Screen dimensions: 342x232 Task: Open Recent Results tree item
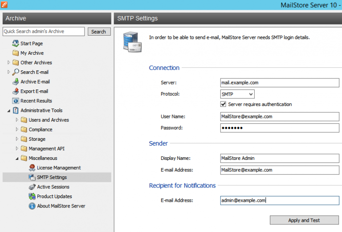point(36,101)
